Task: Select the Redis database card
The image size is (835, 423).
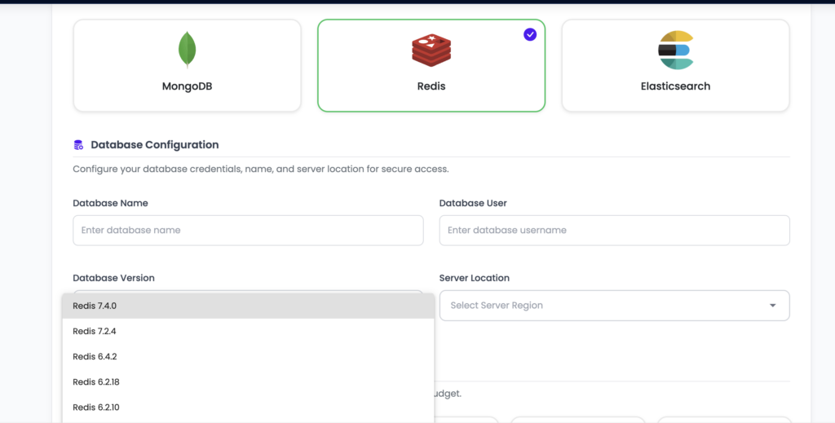Action: (x=431, y=65)
